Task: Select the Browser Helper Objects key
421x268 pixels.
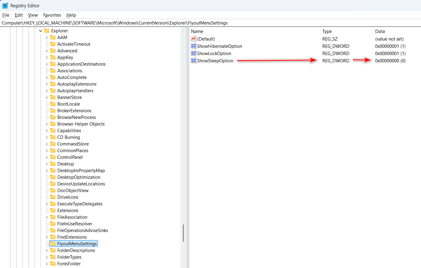Action: coord(81,124)
